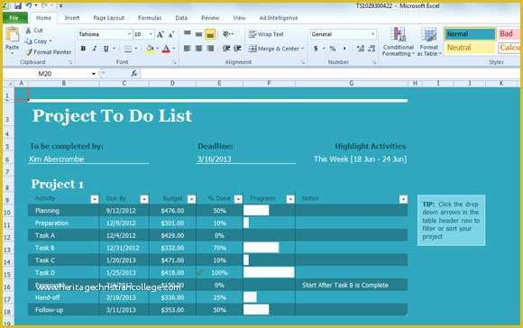Click Wrap Text
The width and height of the screenshot is (523, 328).
coord(266,34)
